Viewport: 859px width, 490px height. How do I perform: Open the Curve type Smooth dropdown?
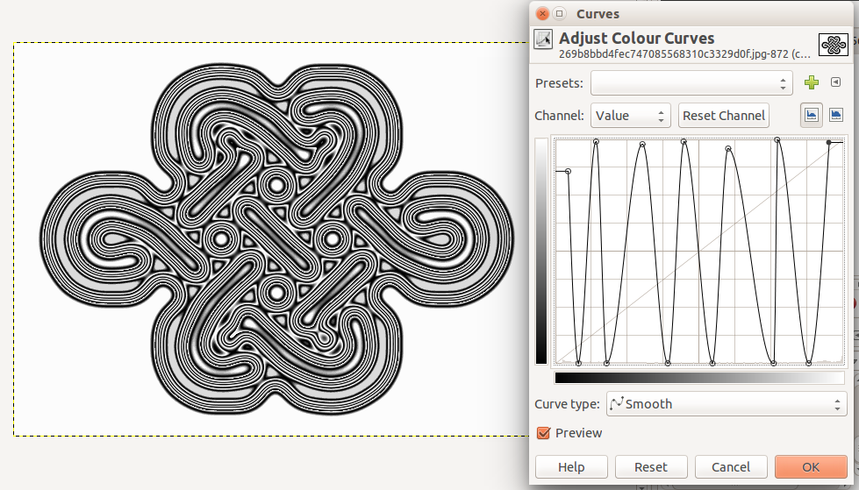click(x=727, y=404)
